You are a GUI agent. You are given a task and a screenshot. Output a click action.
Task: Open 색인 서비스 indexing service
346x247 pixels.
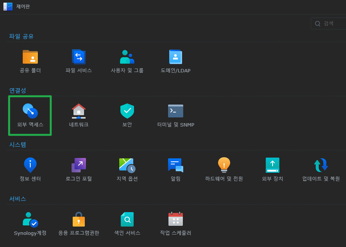127,220
